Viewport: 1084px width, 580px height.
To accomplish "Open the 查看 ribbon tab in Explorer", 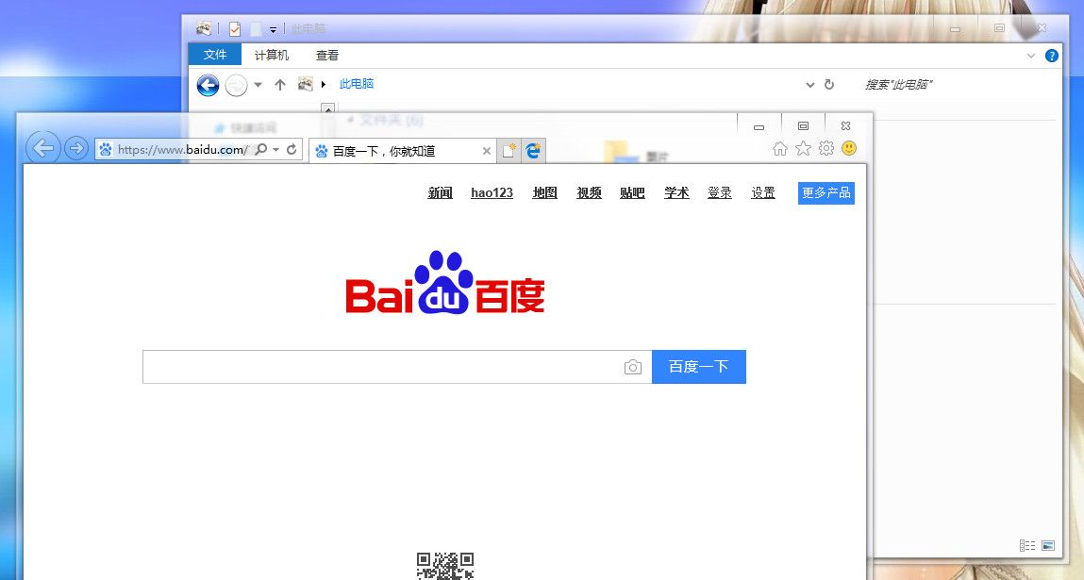I will (x=327, y=55).
